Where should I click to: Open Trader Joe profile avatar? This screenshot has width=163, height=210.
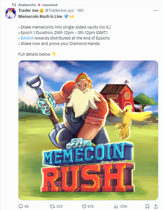(x=11, y=13)
